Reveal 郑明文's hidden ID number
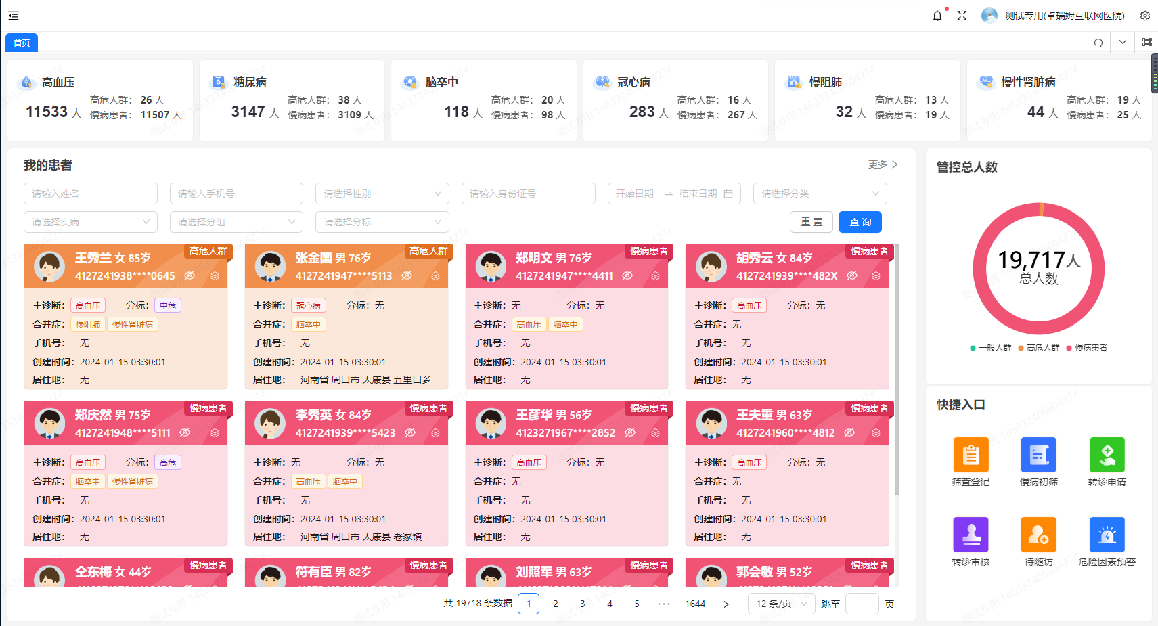The width and height of the screenshot is (1158, 626). pos(627,275)
